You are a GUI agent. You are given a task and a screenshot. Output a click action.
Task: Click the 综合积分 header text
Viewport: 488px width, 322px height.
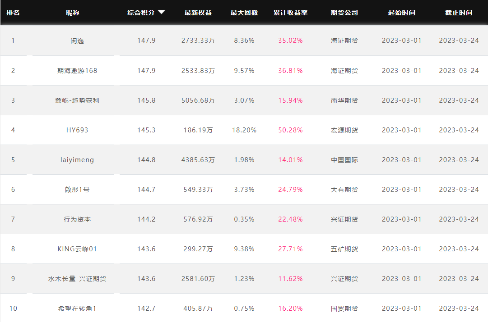141,13
